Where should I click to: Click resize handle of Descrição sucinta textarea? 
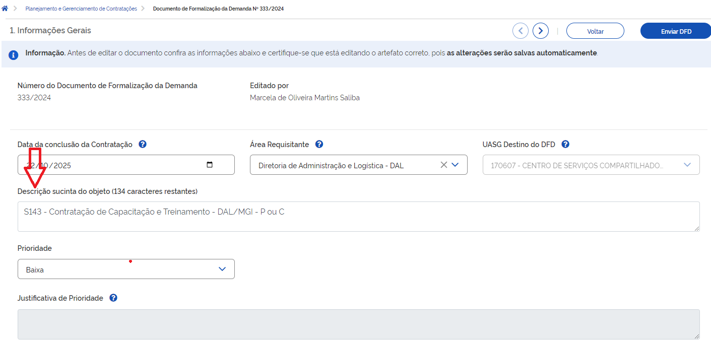697,229
